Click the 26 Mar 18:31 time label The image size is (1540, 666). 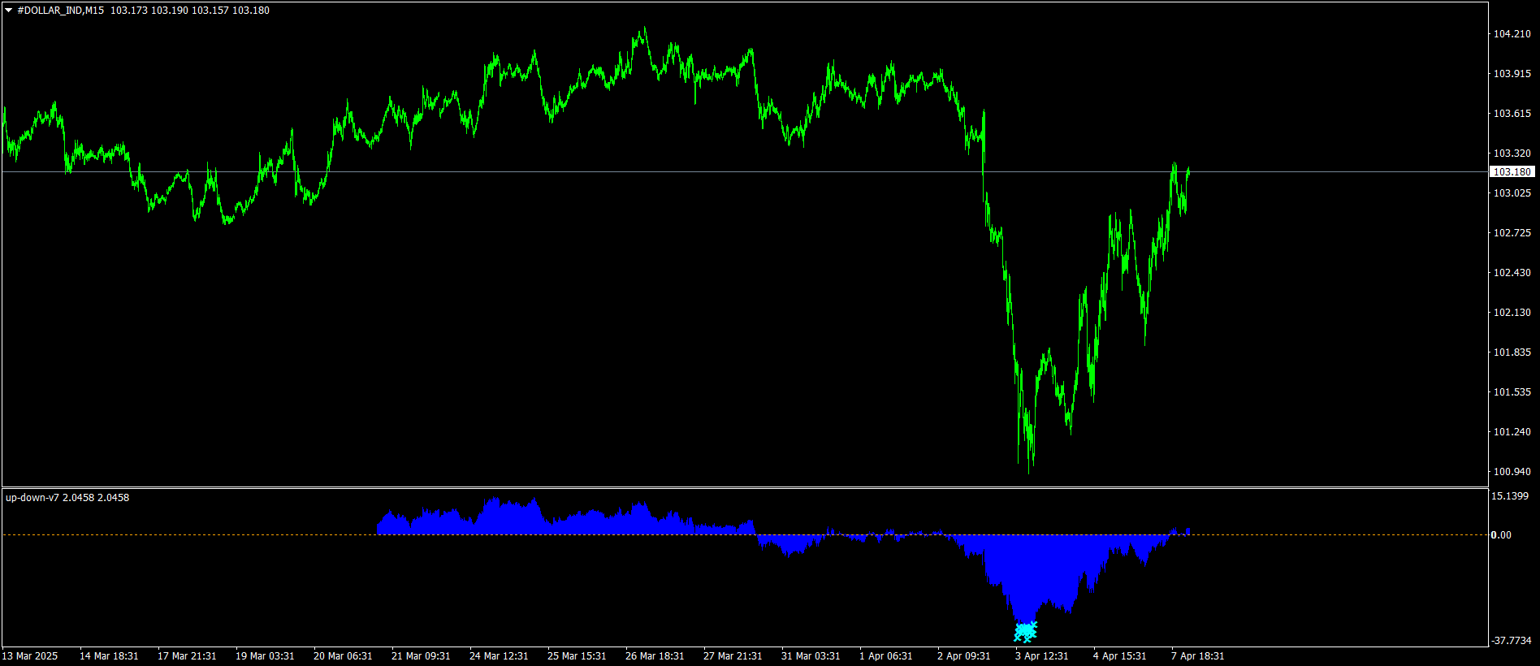(655, 656)
